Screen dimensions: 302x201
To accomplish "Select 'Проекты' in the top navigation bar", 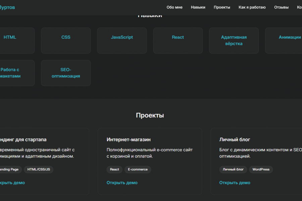I will [222, 7].
